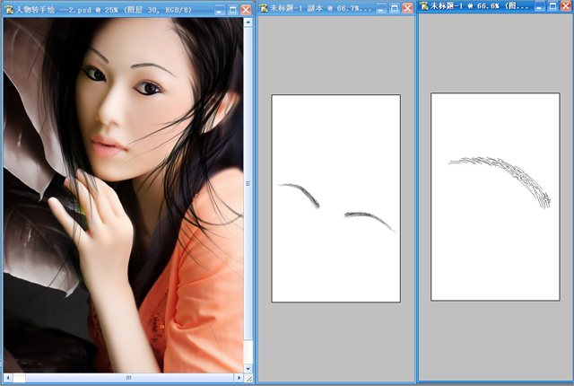Click the Photoshop document icon of 人物转手绘 window
Screen dimensions: 574x386
[9, 10]
